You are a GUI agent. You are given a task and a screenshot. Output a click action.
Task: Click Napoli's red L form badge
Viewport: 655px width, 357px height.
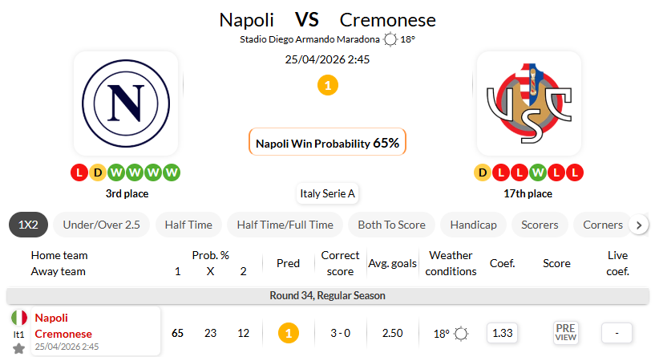pyautogui.click(x=79, y=172)
